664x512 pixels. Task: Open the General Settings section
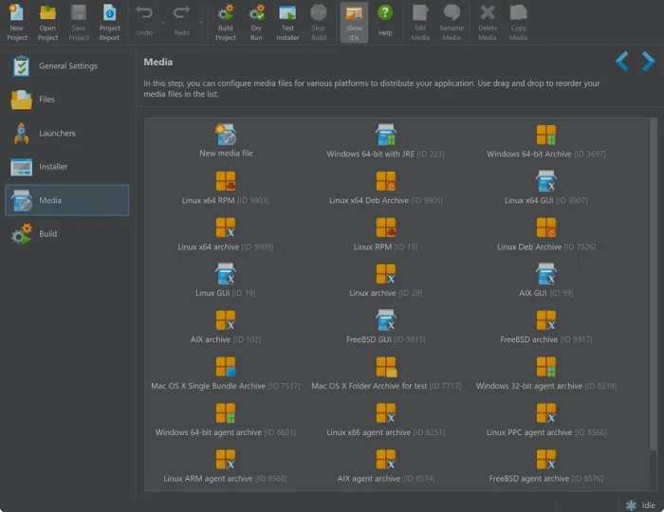click(66, 66)
